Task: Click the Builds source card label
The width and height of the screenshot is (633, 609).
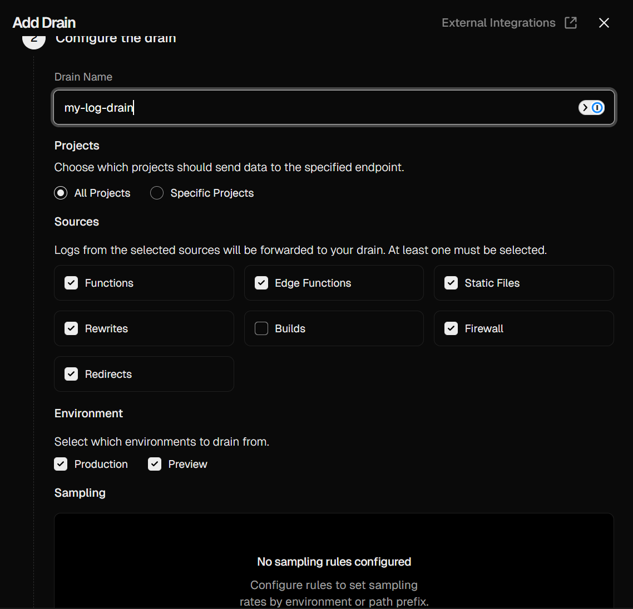Action: pyautogui.click(x=290, y=328)
